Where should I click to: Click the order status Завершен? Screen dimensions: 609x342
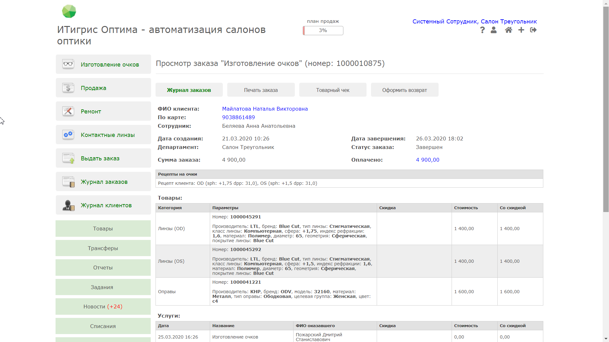click(x=429, y=147)
